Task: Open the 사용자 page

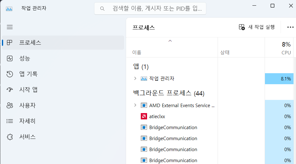Action: [x=63, y=105]
